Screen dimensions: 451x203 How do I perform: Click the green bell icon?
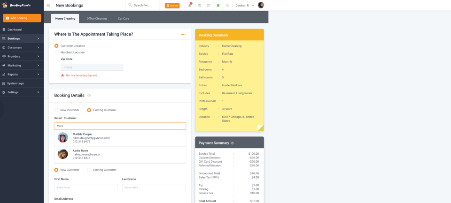[218, 5]
